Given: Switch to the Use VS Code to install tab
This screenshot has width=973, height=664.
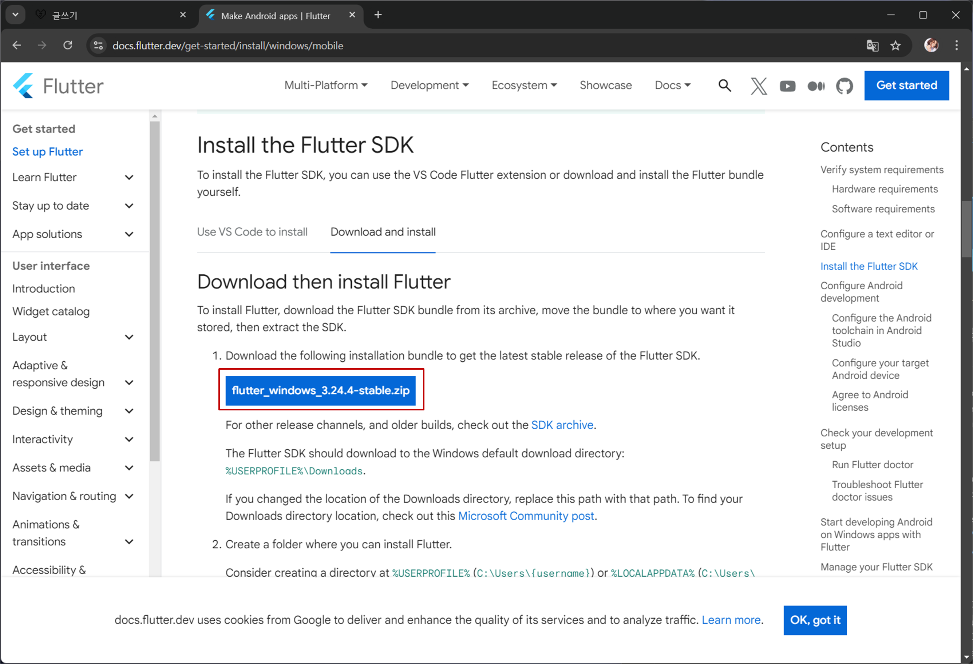Looking at the screenshot, I should (x=252, y=232).
